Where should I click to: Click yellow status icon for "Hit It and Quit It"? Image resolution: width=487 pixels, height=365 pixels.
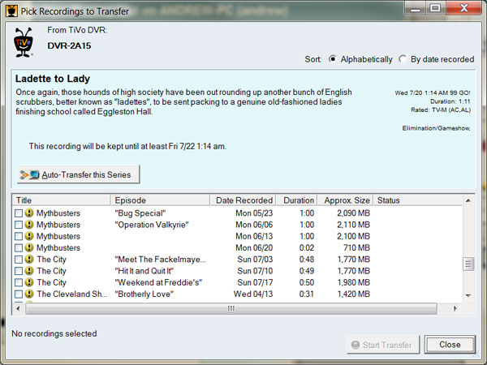coord(29,271)
